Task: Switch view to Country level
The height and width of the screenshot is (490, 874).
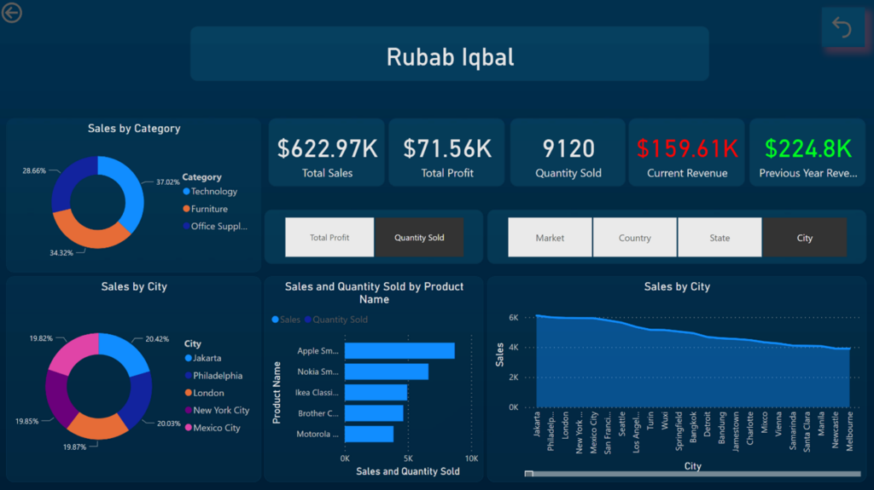Action: click(634, 238)
